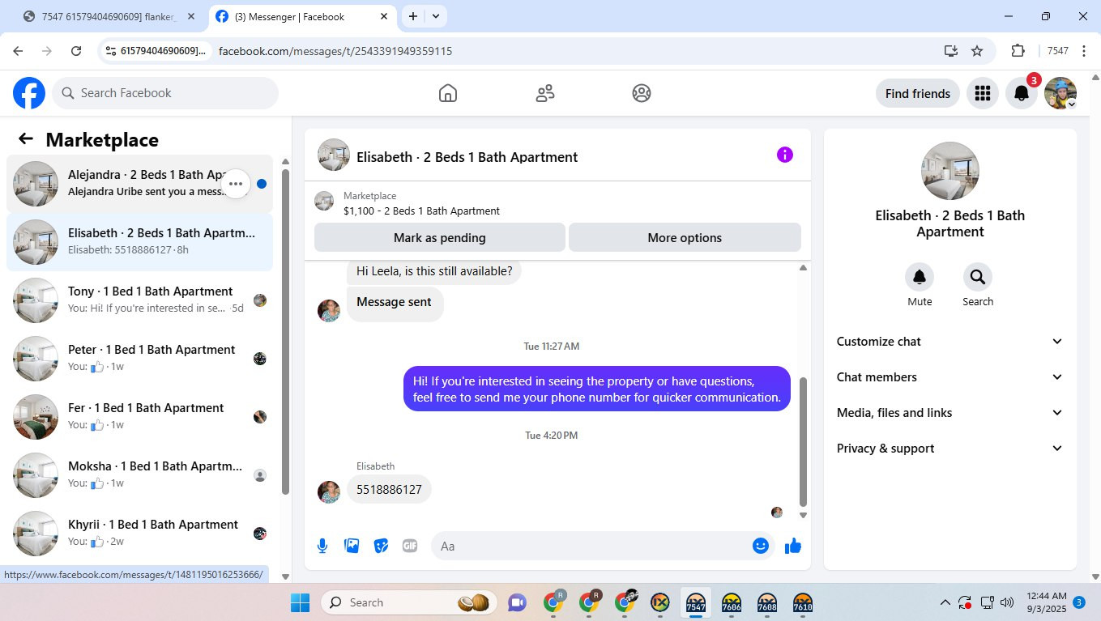Open the Alejandra conversation
Viewport: 1101px width, 621px height.
point(139,184)
